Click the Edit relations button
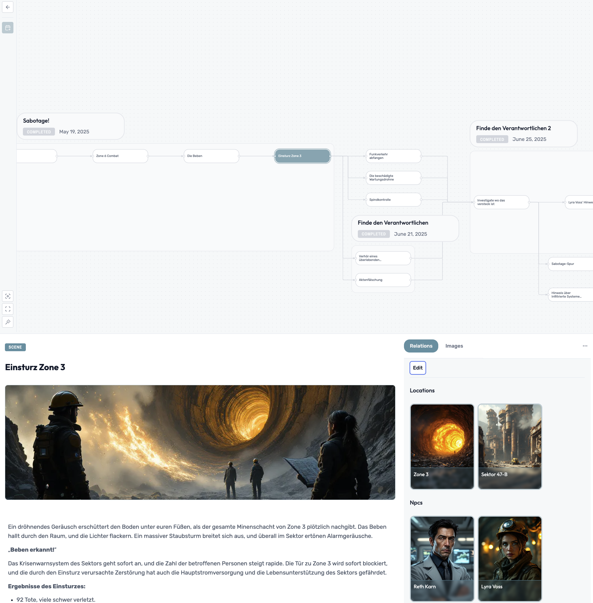The width and height of the screenshot is (593, 603). 418,368
